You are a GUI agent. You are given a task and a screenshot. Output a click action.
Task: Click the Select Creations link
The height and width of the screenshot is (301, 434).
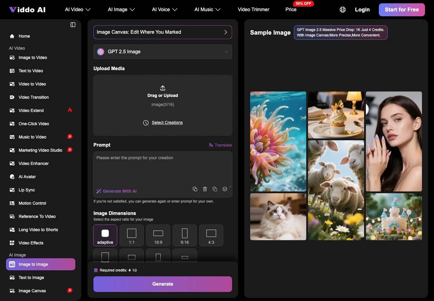pos(167,123)
